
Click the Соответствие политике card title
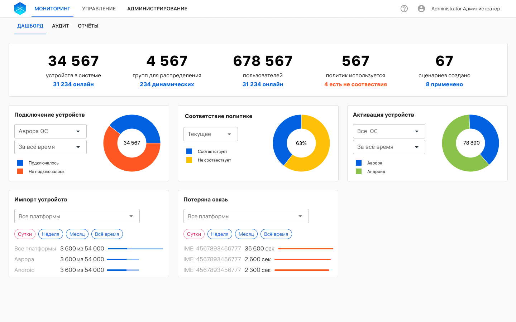(219, 116)
